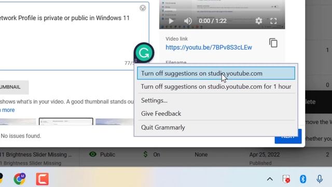Viewport: 332px width, 187px height.
Task: Select the rightmost thumbnail option
Action: (x=114, y=122)
